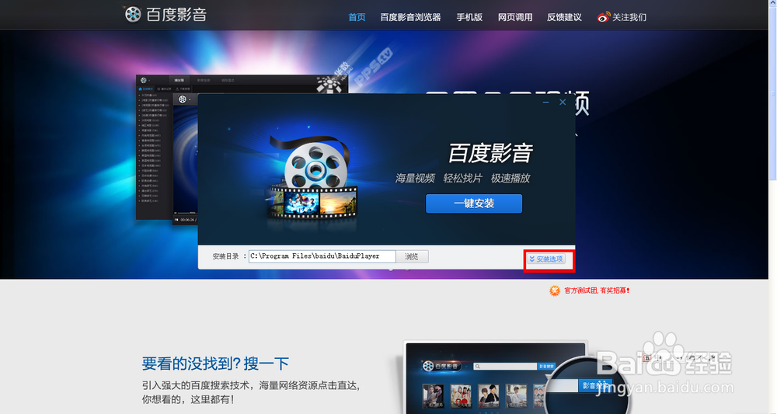This screenshot has height=414, width=777.
Task: Close the installer dialog
Action: point(563,102)
